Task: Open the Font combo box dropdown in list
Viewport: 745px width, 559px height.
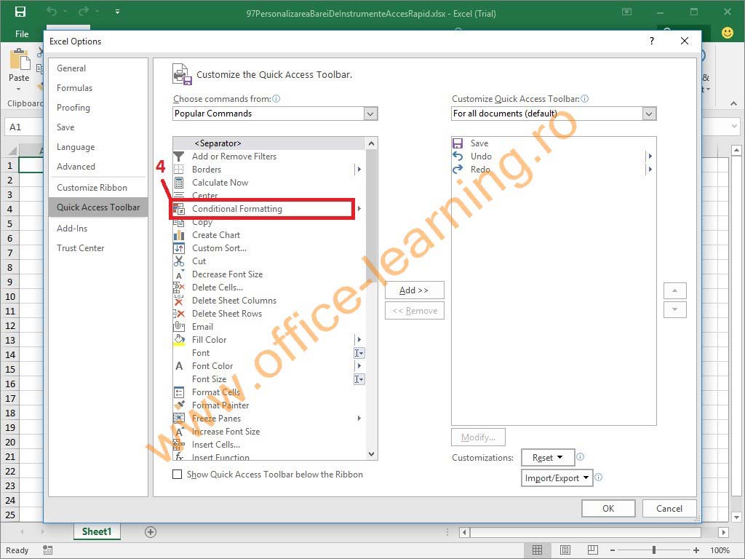Action: coord(359,353)
